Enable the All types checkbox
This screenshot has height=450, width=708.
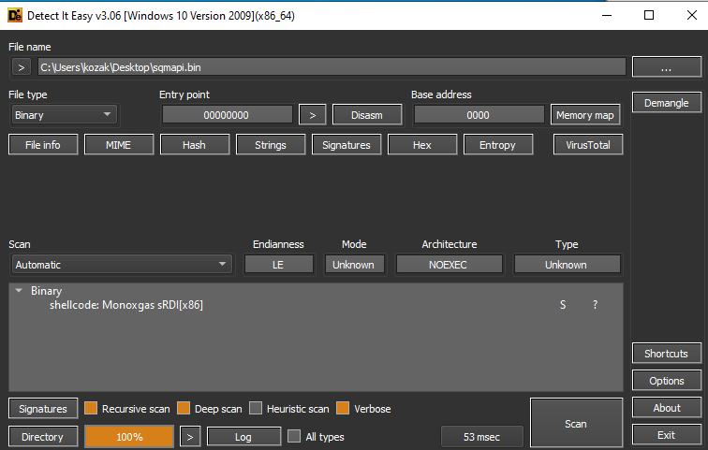pyautogui.click(x=294, y=437)
